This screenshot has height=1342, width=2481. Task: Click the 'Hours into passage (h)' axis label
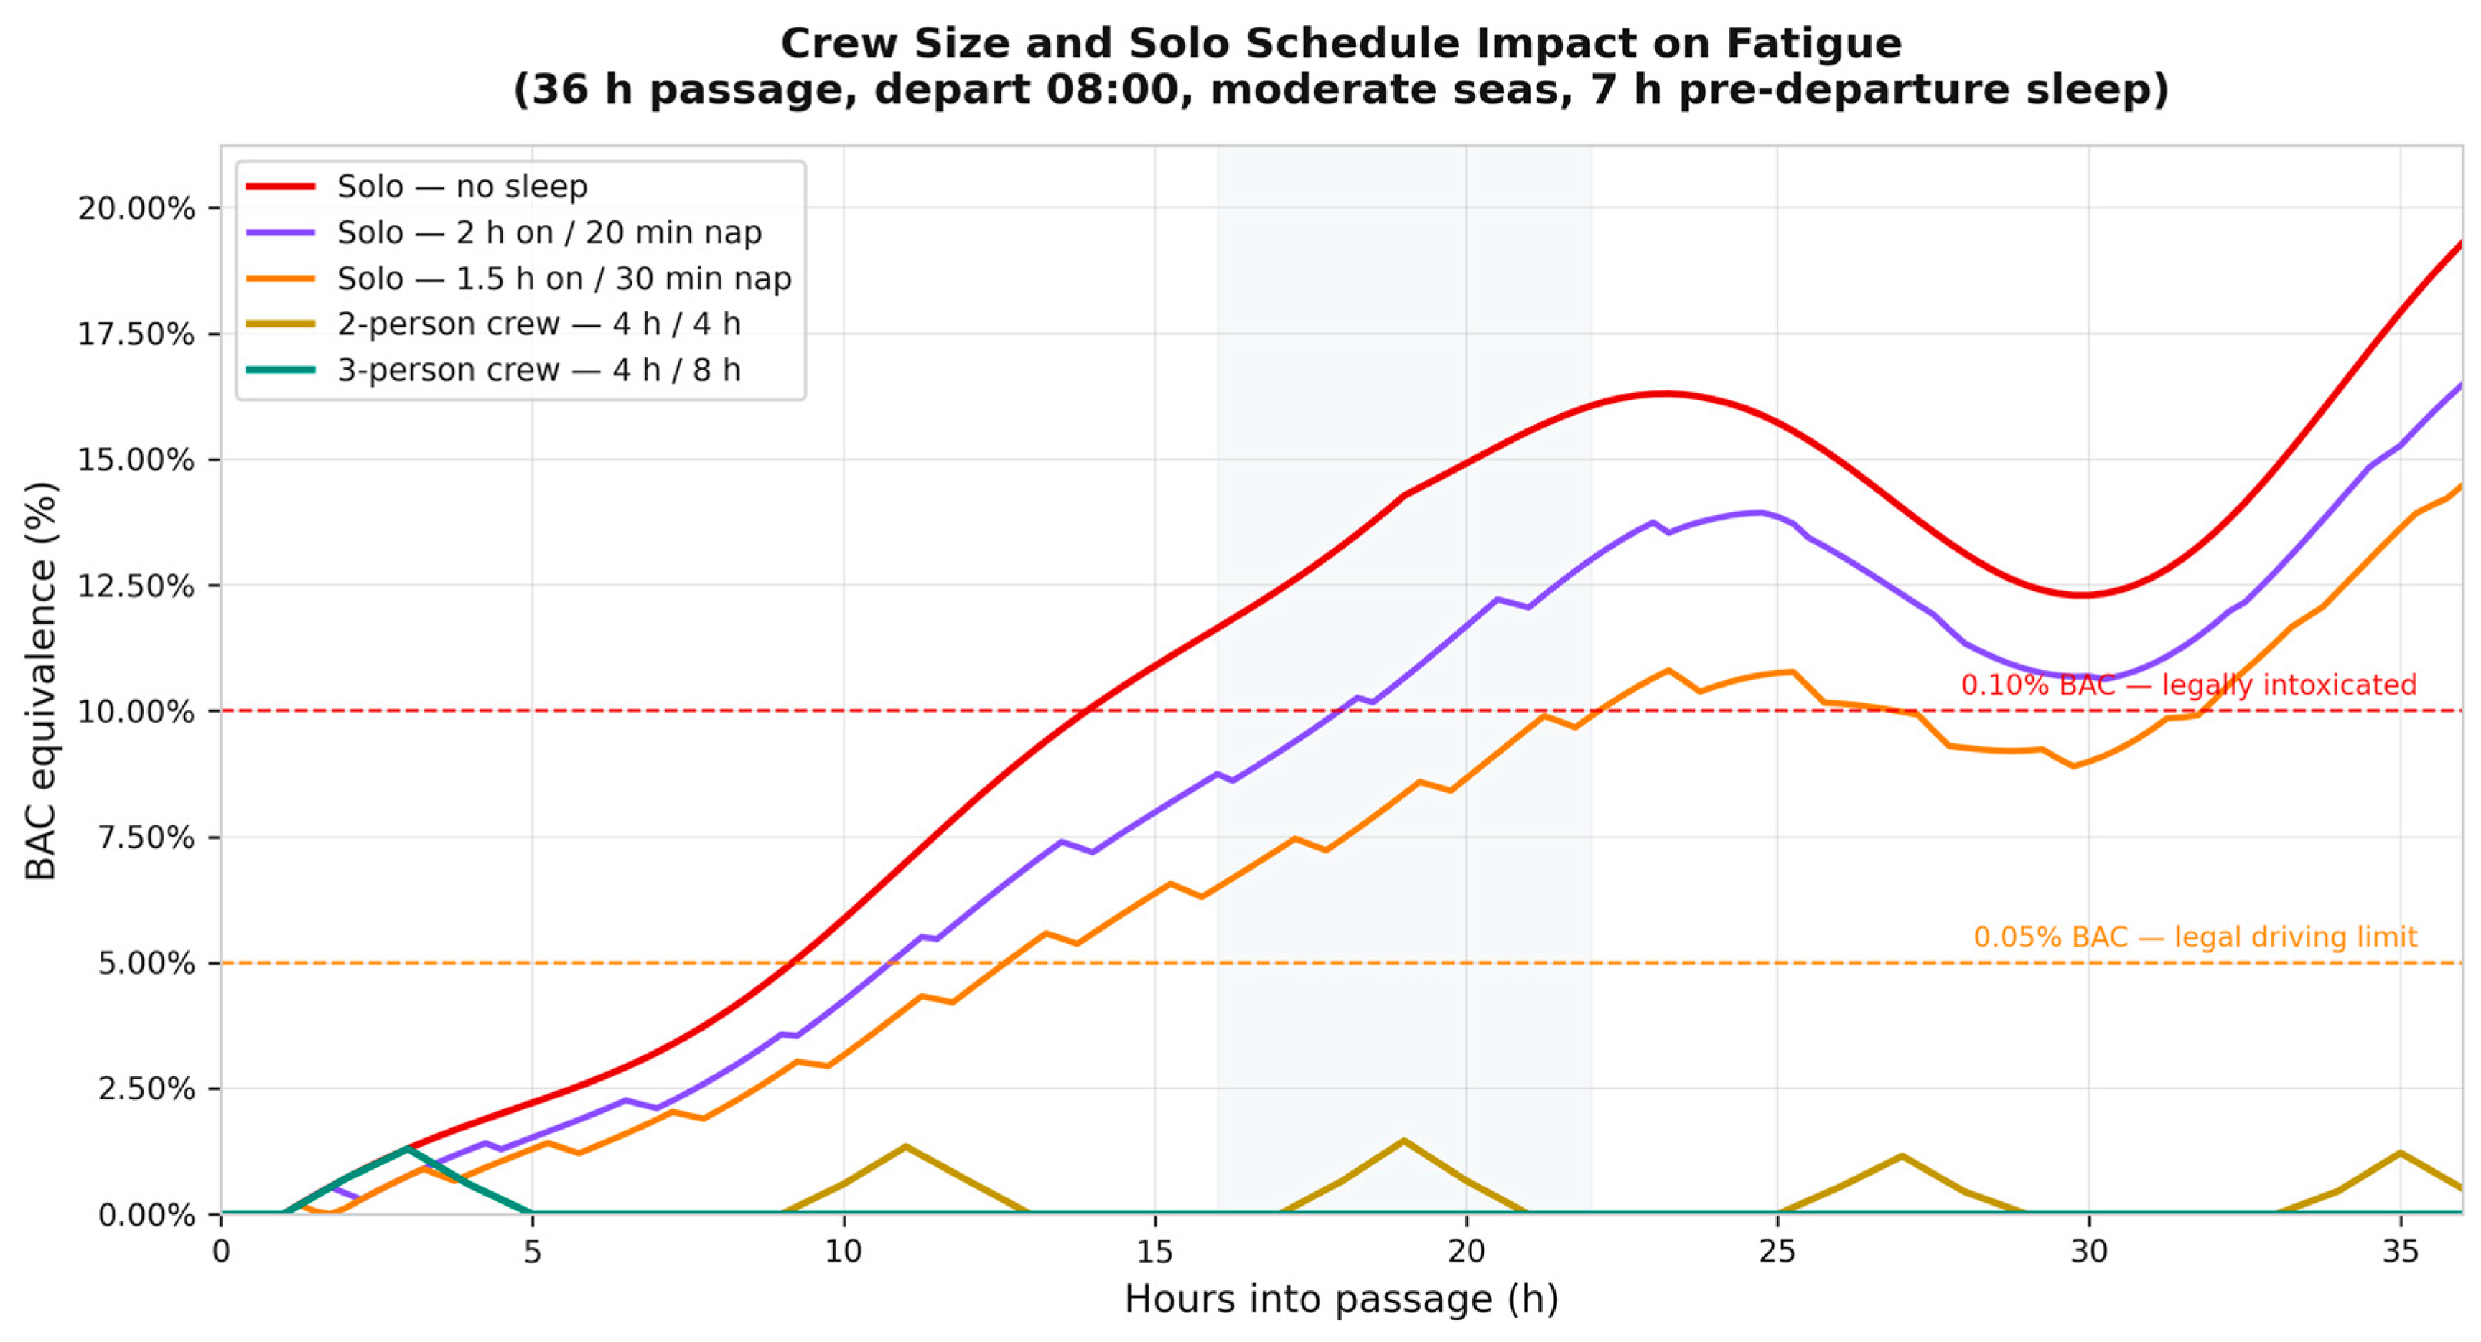coord(1342,1299)
